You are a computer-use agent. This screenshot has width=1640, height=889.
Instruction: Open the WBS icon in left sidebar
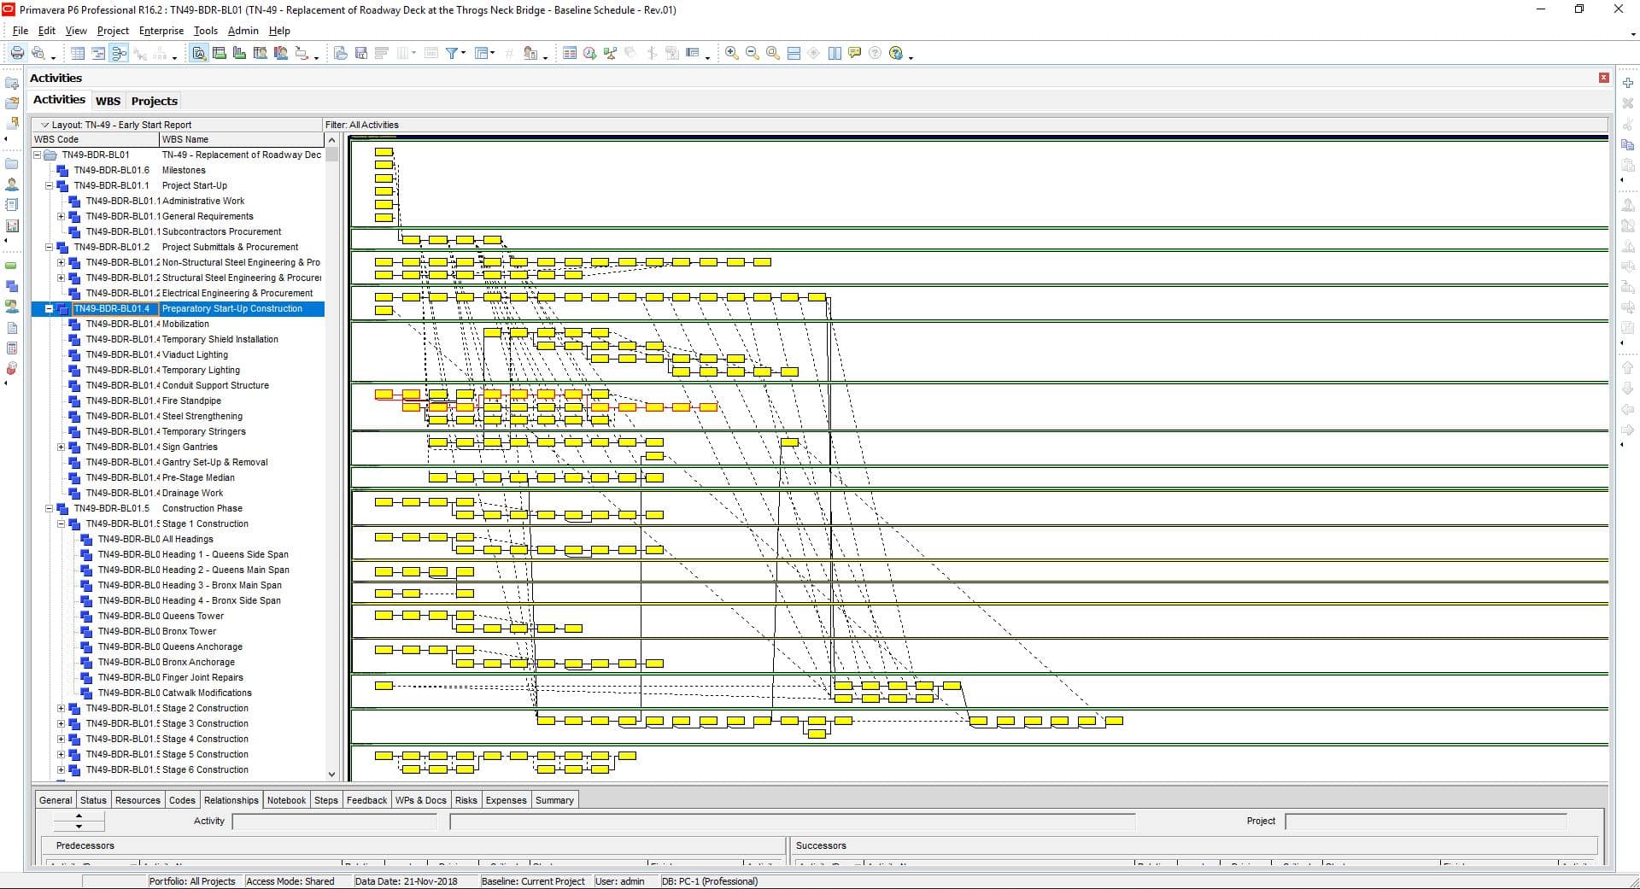coord(12,286)
